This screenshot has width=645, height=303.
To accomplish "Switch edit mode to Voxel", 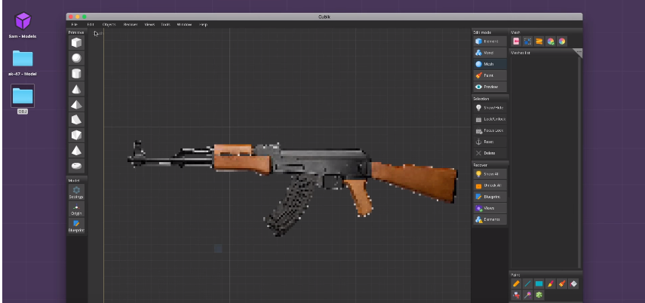I will point(490,53).
